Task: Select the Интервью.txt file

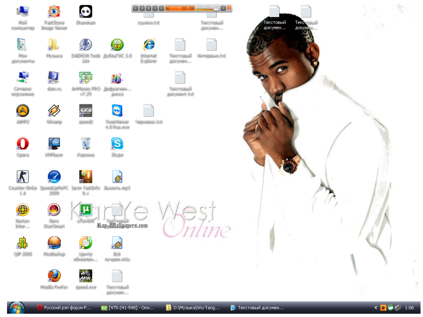Action: 212,48
